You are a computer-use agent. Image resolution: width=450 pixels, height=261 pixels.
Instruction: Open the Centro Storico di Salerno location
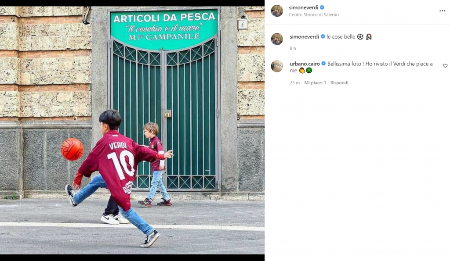tap(314, 14)
